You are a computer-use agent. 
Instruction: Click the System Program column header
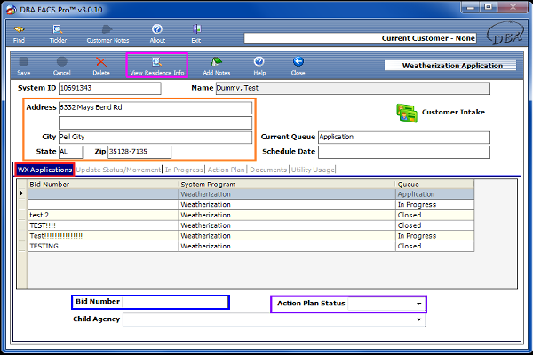287,185
